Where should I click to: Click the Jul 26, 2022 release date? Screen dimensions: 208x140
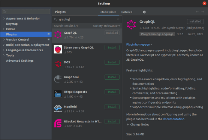click(195, 34)
